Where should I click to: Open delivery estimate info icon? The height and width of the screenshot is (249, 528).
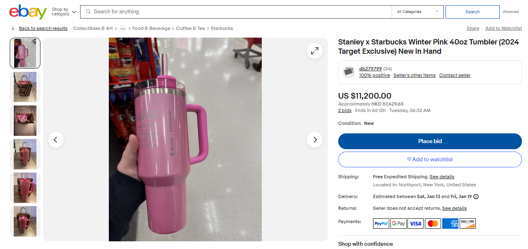476,197
